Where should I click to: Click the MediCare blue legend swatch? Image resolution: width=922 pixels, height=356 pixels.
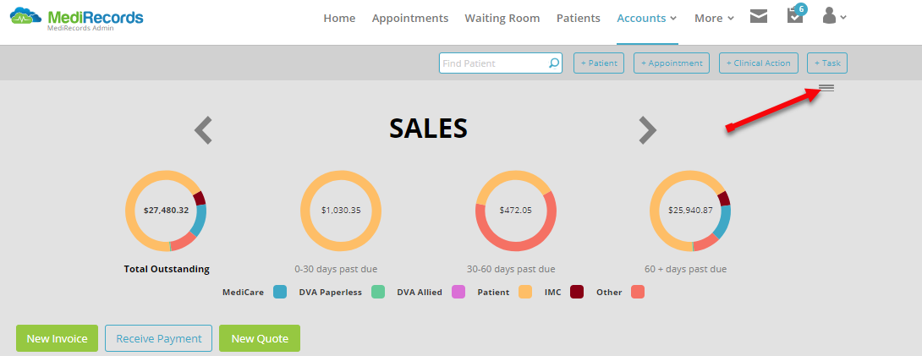click(280, 292)
